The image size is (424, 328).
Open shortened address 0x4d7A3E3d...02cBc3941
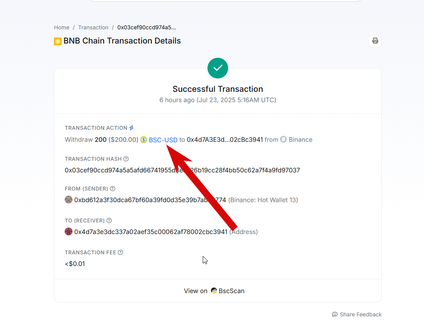pyautogui.click(x=225, y=140)
